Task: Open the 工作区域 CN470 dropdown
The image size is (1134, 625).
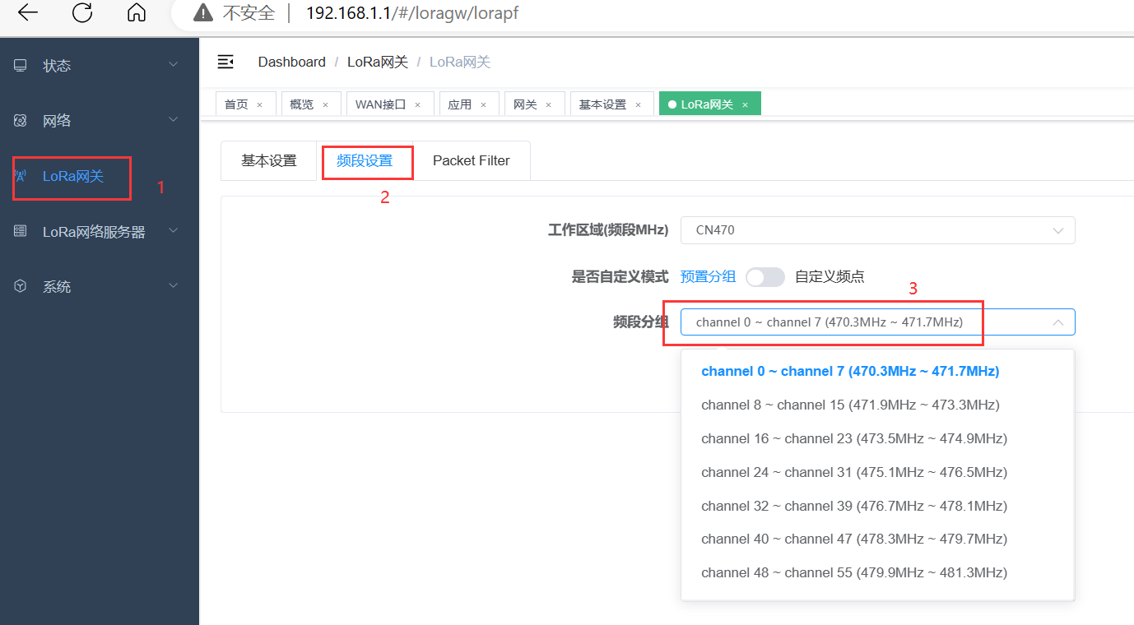Action: 877,230
